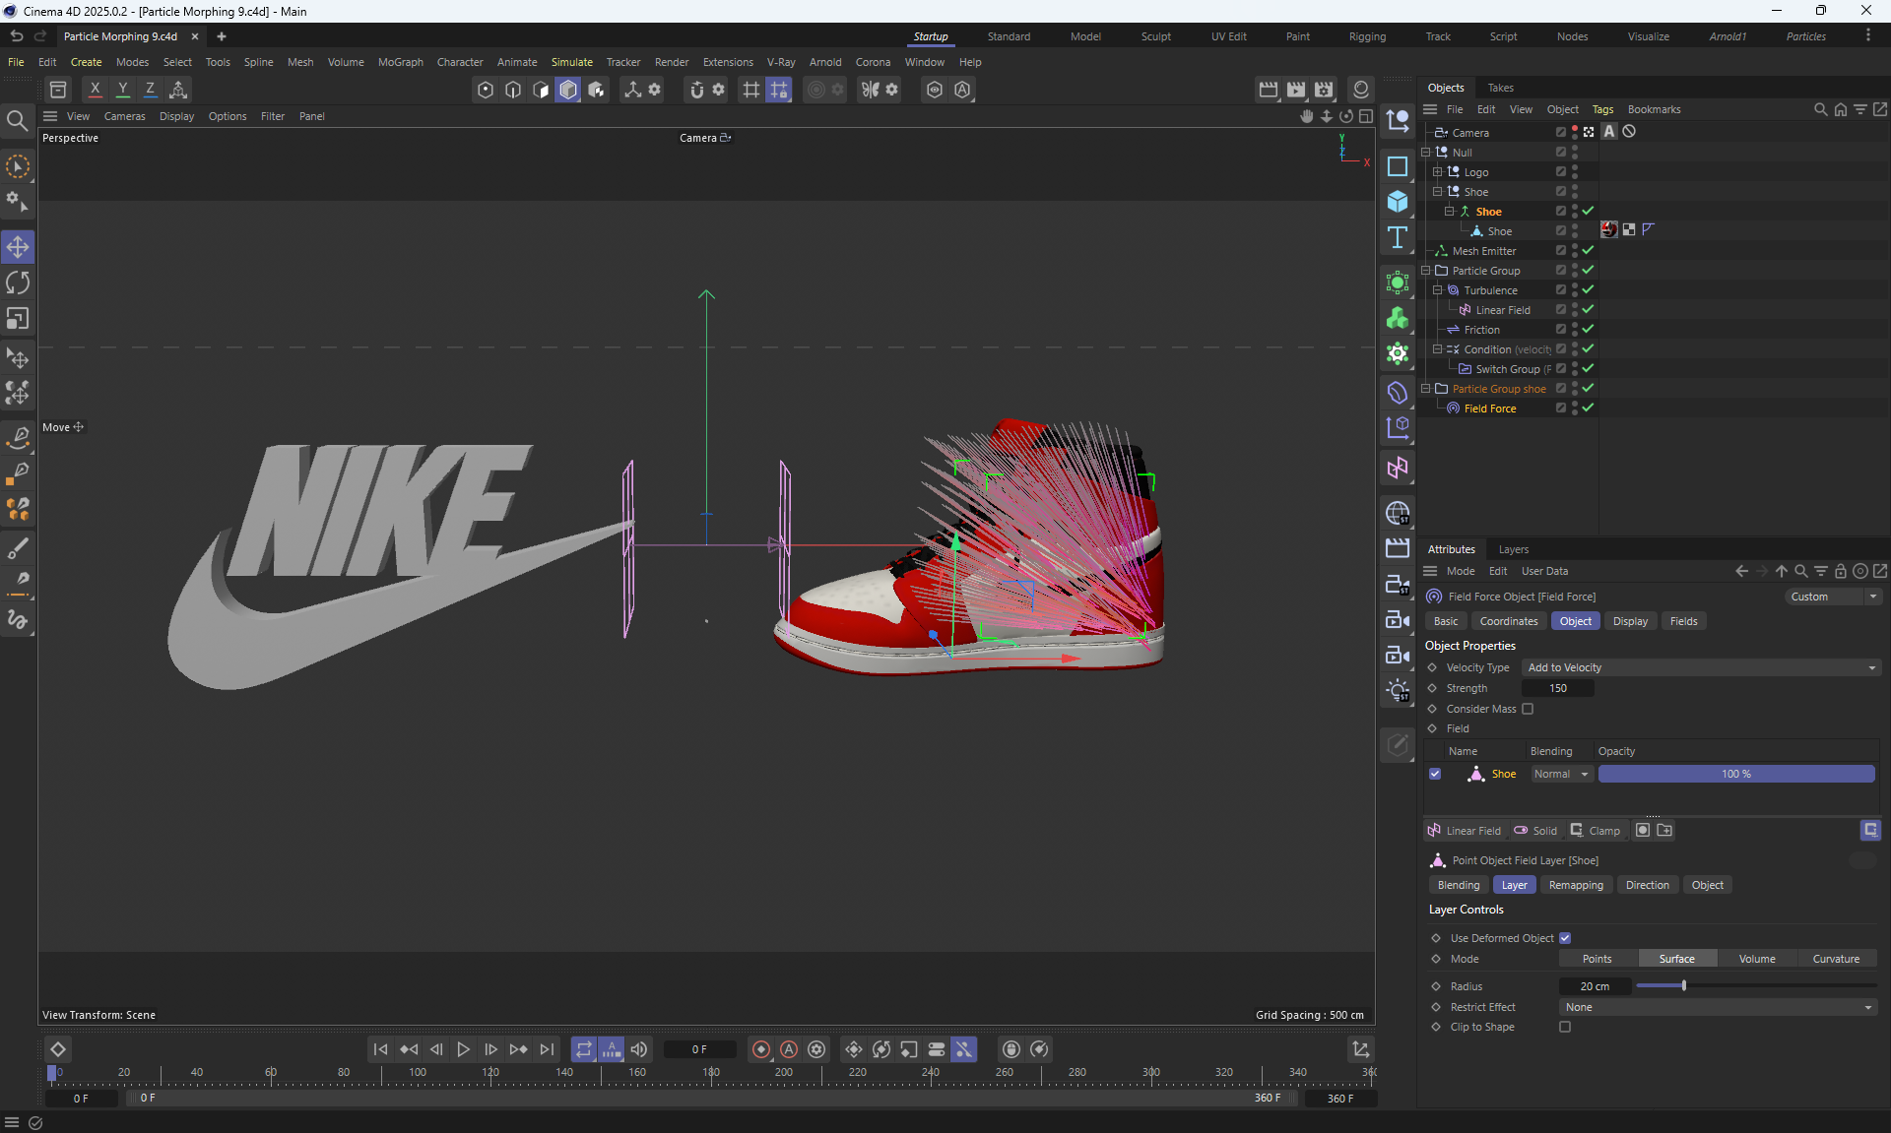1891x1133 pixels.
Task: Activate the Move tool icon
Action: point(18,246)
